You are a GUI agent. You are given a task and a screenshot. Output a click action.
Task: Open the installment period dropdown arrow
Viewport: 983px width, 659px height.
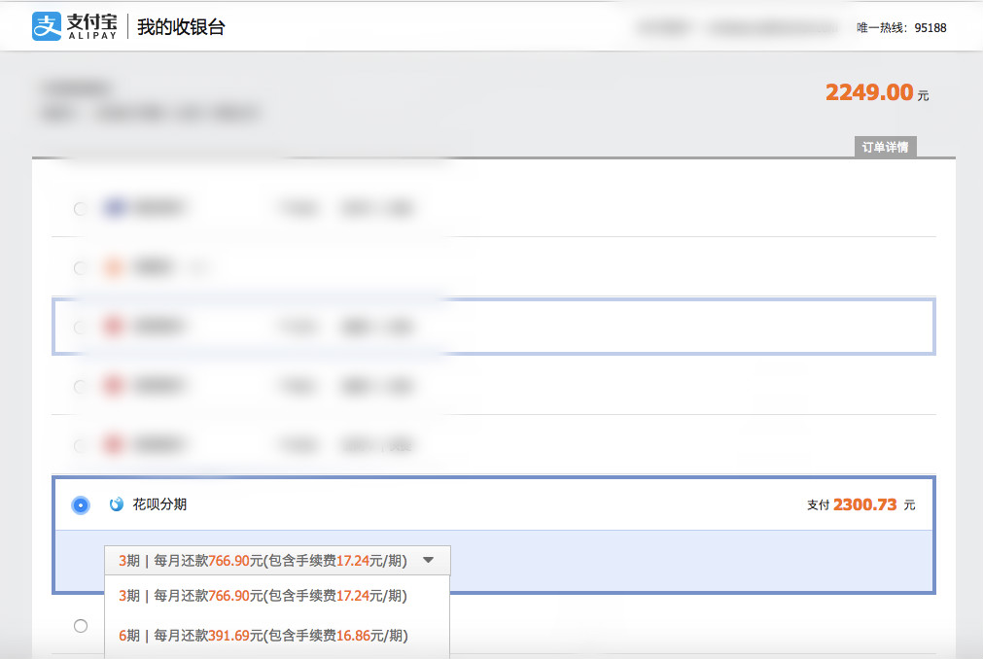pos(428,560)
